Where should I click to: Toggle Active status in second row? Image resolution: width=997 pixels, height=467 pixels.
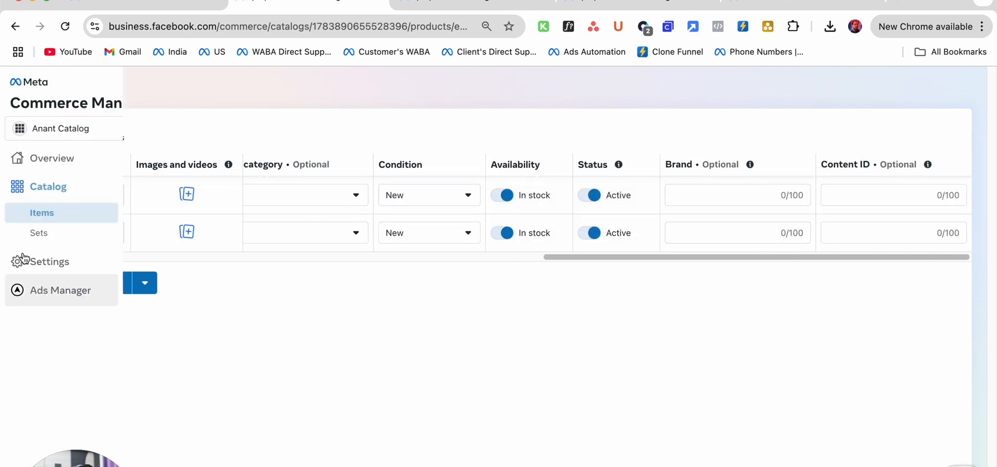point(590,233)
